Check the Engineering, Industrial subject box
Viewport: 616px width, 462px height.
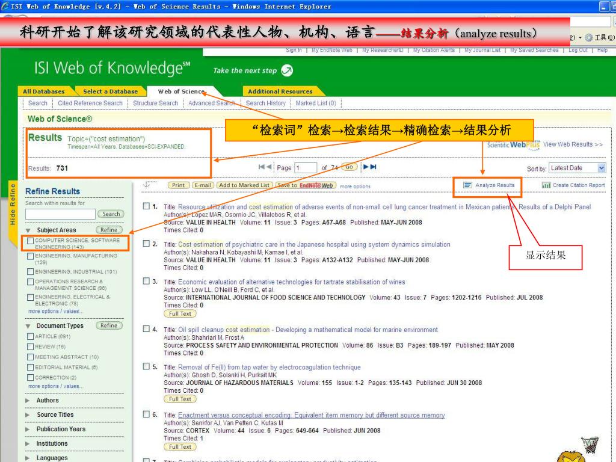[30, 271]
